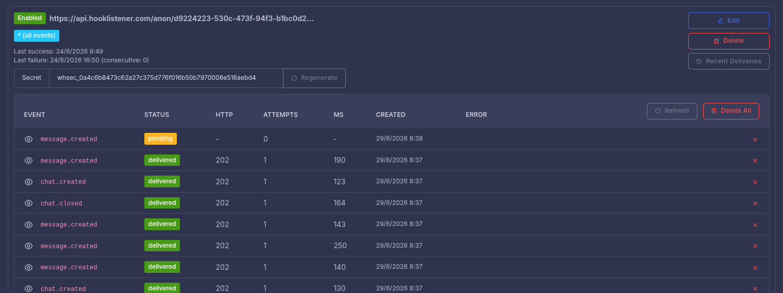Remove the 250 ms delivery row

click(x=755, y=246)
